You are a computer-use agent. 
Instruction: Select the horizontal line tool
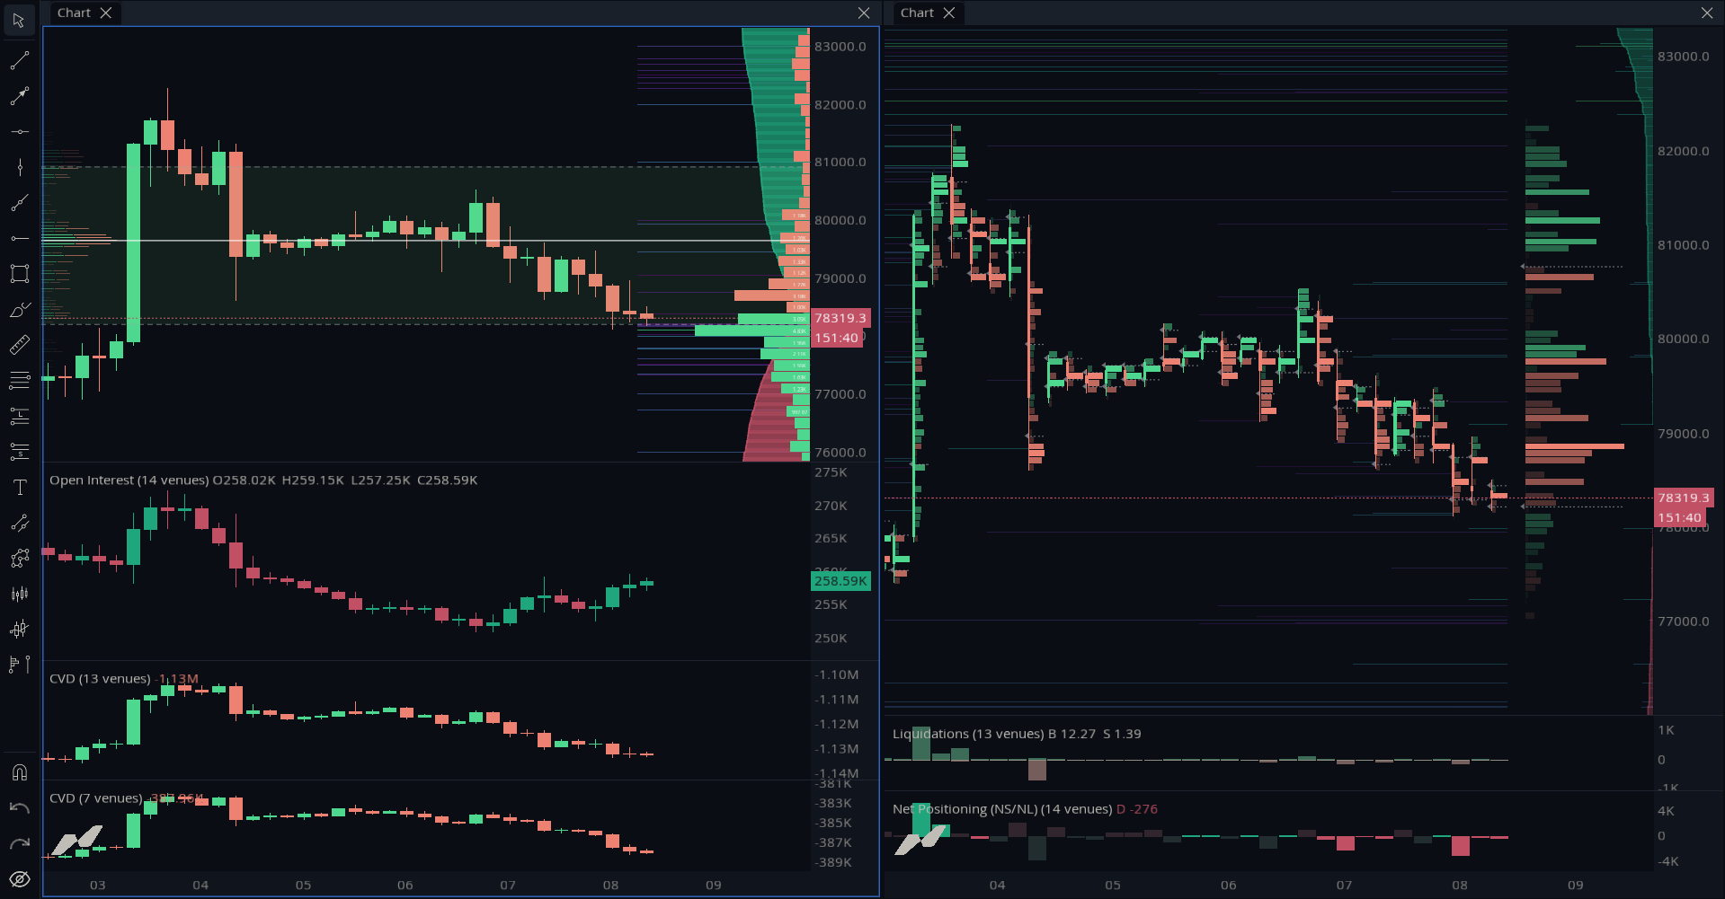(19, 132)
